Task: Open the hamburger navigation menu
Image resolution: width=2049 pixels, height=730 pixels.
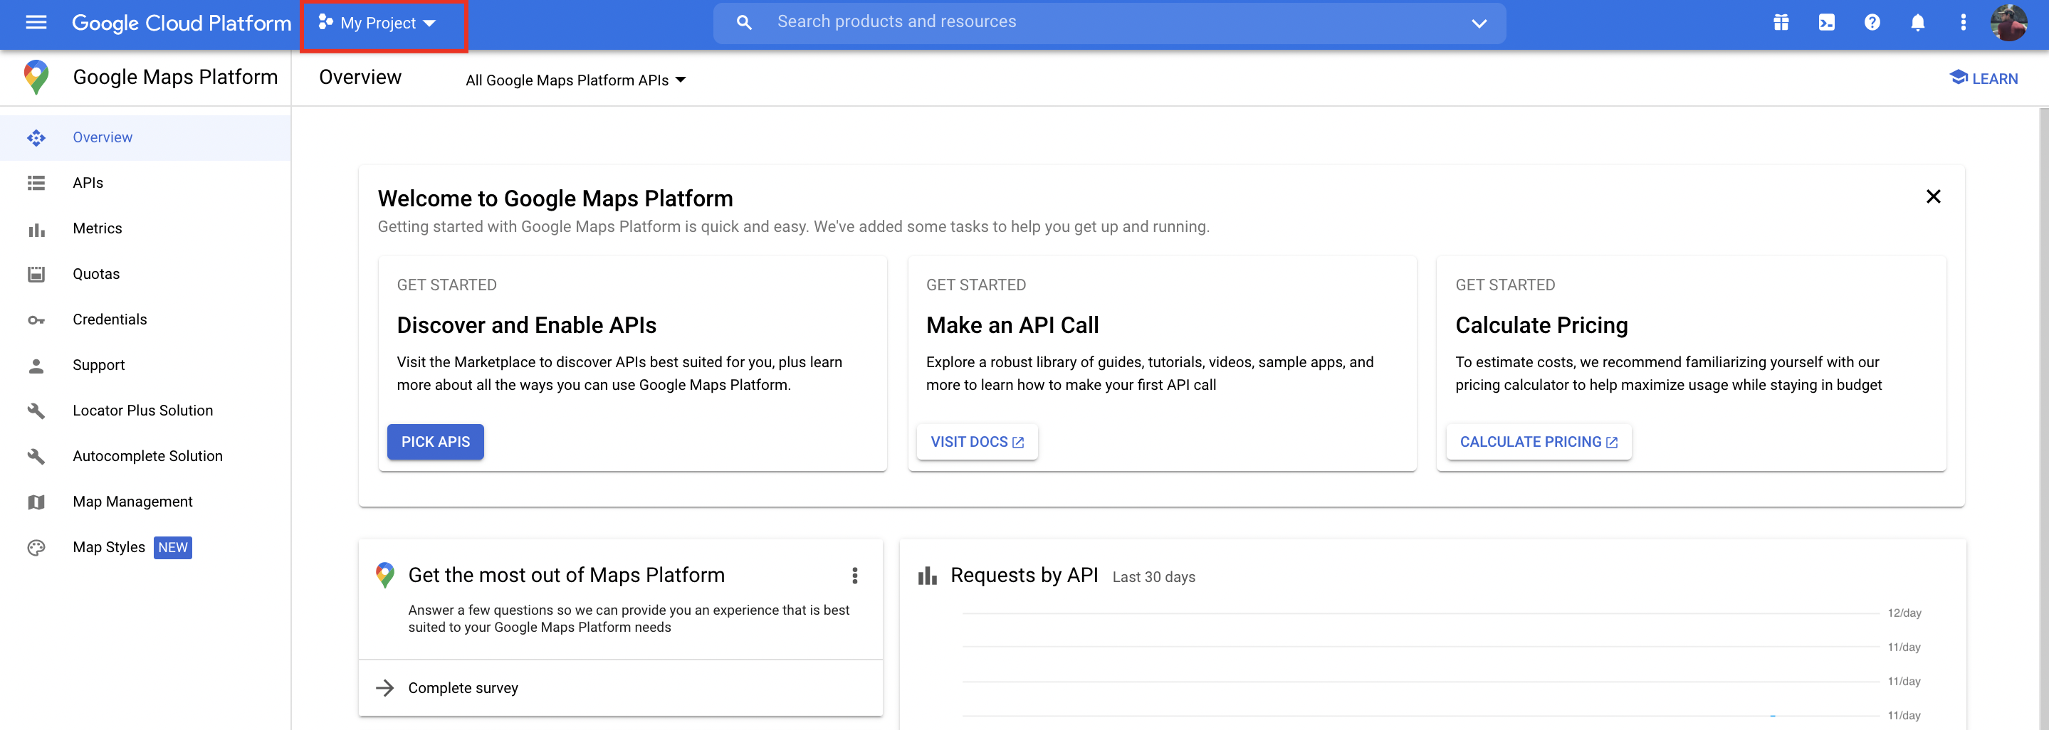Action: [36, 22]
